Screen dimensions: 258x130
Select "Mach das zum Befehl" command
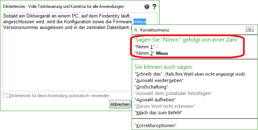pos(159,113)
